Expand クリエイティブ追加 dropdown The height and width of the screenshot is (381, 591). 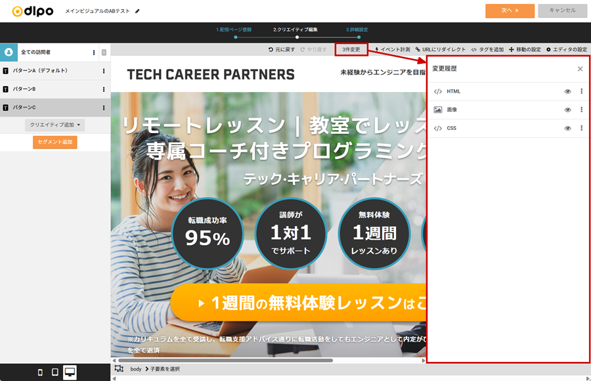pyautogui.click(x=55, y=125)
